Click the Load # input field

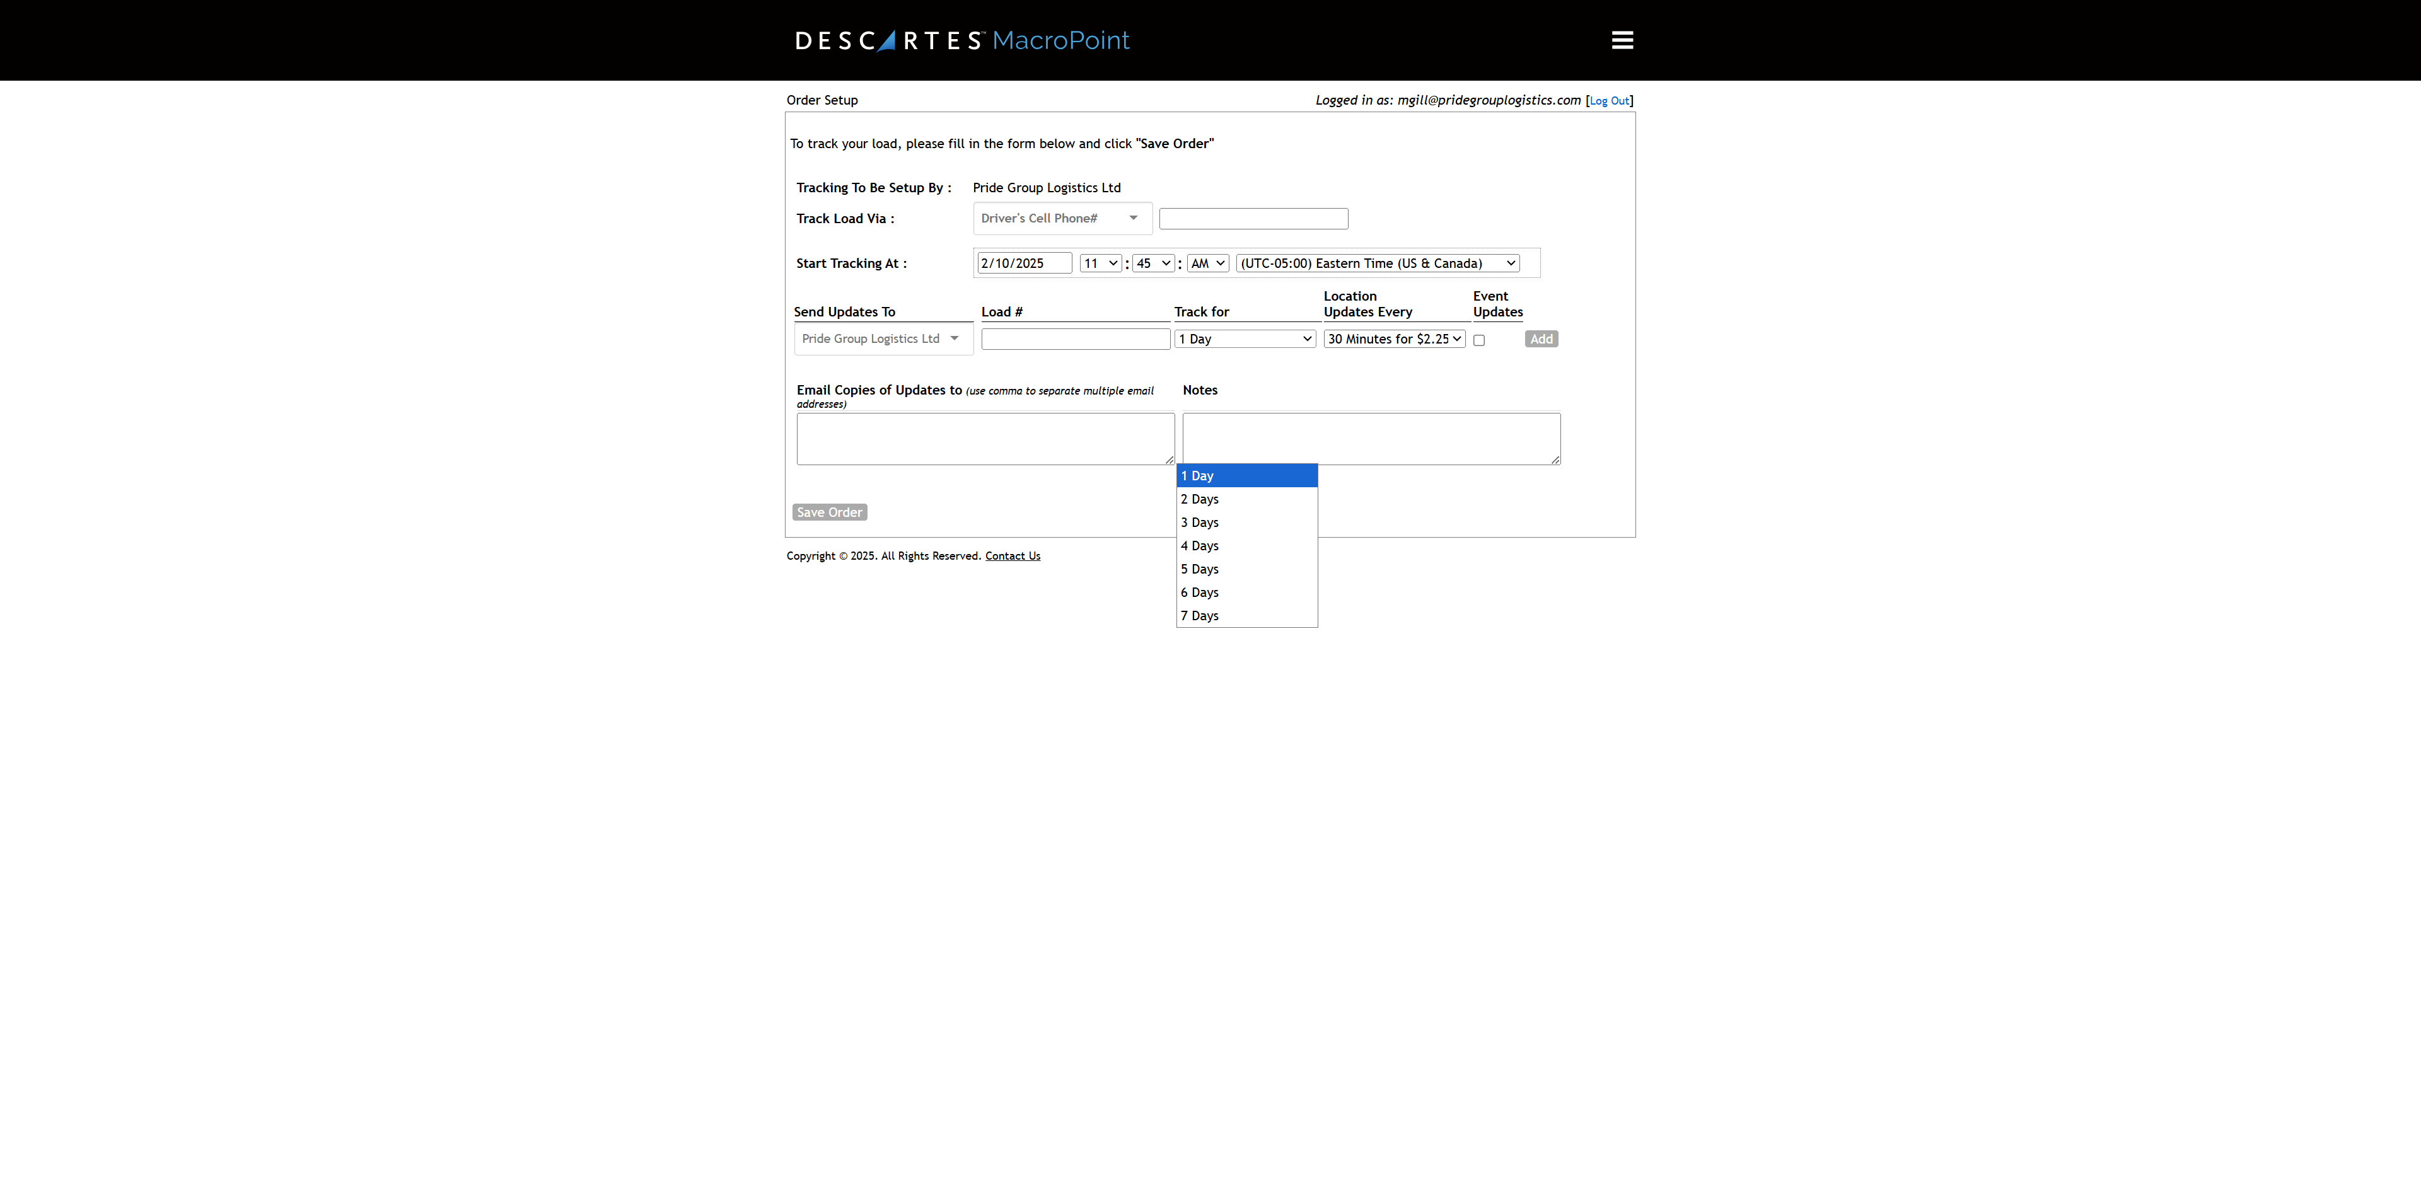point(1075,339)
